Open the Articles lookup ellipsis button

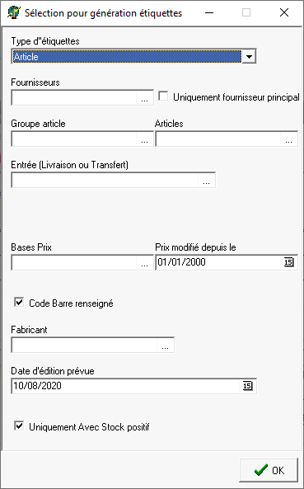[x=288, y=139]
